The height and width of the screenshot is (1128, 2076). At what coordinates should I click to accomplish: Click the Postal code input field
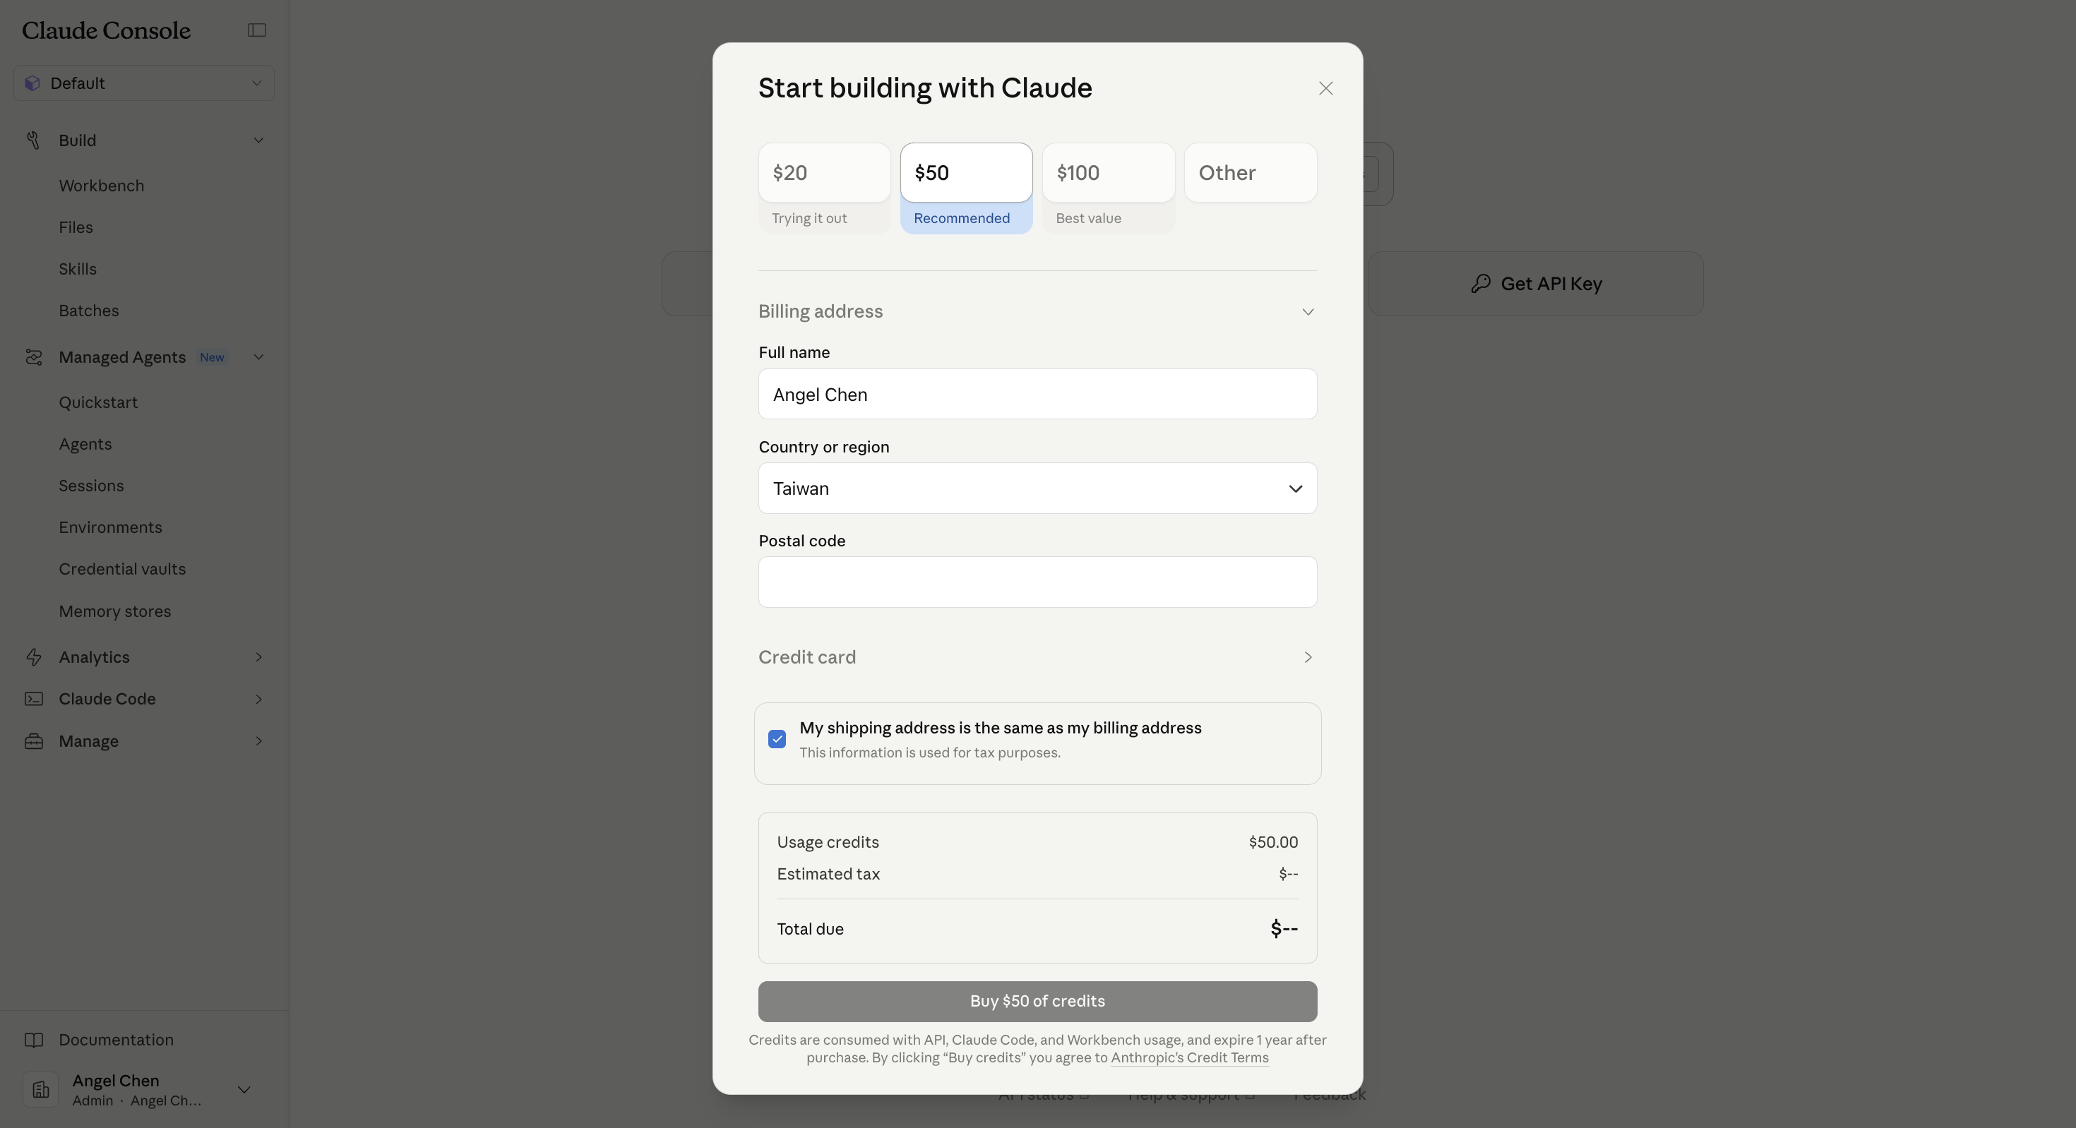(1037, 582)
